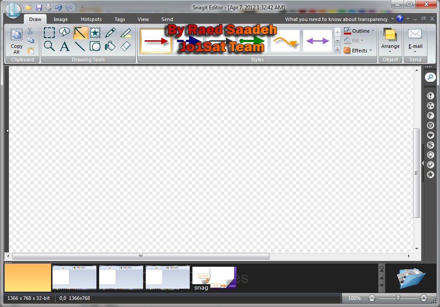The height and width of the screenshot is (307, 440).
Task: Choose the paint bucket Fill tool
Action: coord(110,46)
